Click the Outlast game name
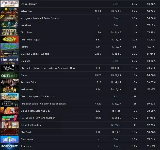Screen dimensions: 160x150 [24, 75]
